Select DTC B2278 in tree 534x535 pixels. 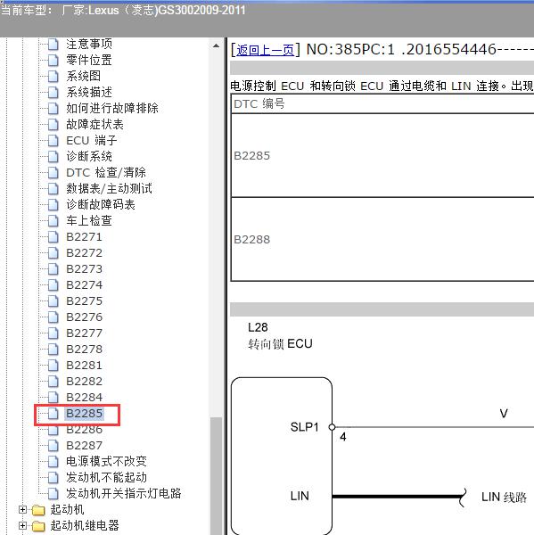pos(84,349)
